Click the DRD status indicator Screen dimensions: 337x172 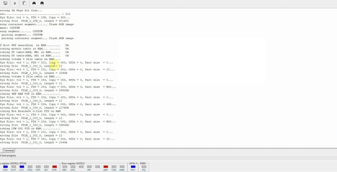5,167
